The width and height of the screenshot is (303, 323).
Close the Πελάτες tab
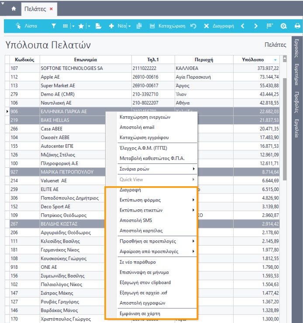click(x=51, y=9)
